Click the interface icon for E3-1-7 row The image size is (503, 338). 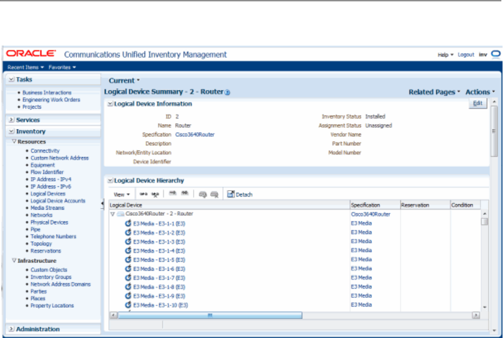[x=128, y=277]
